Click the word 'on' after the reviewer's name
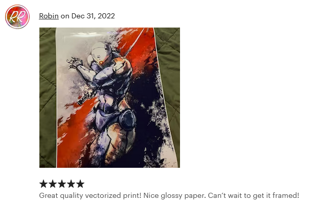 [x=65, y=16]
